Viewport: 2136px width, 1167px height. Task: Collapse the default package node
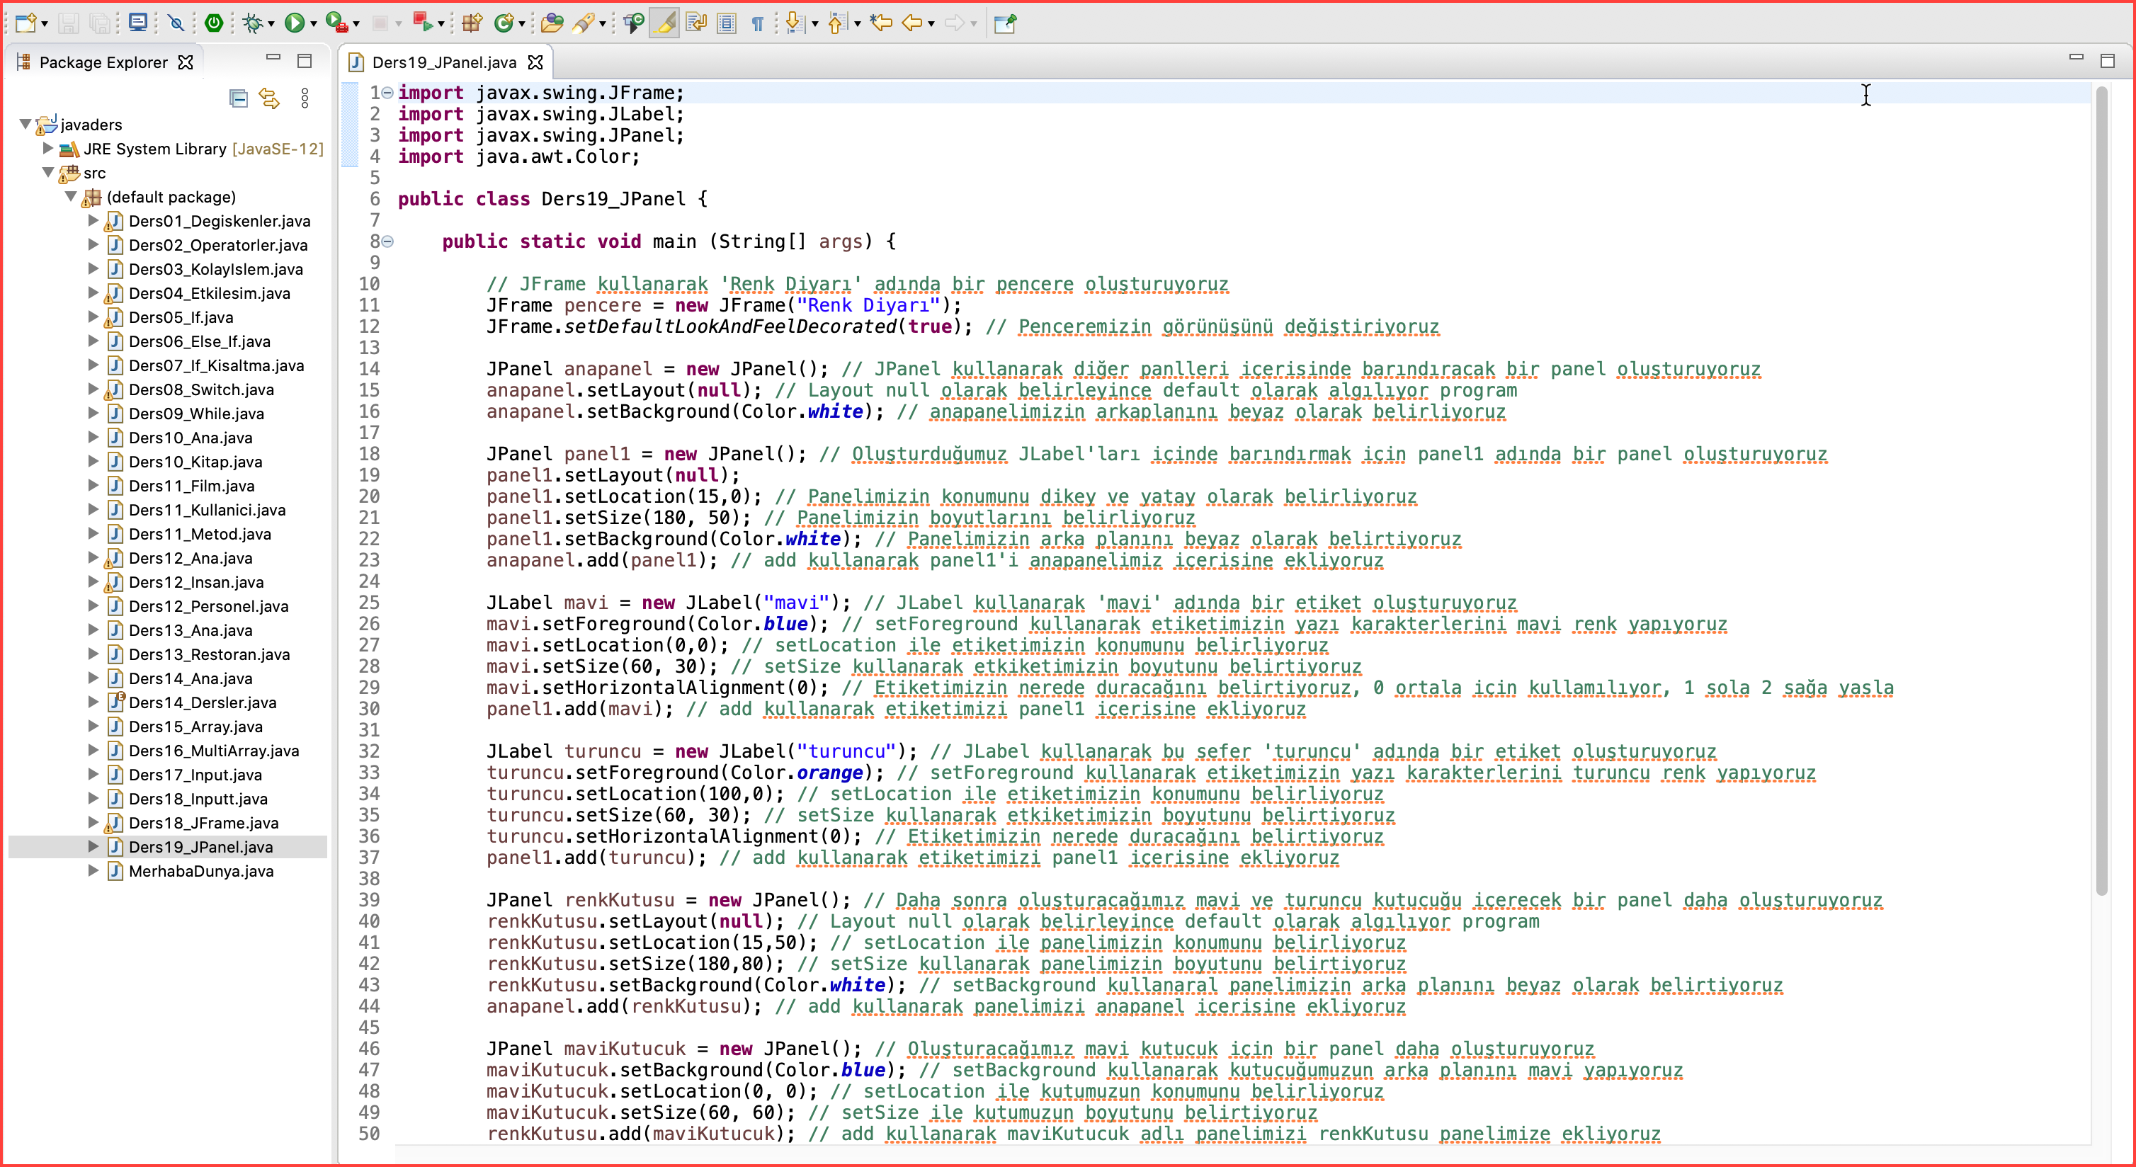72,196
